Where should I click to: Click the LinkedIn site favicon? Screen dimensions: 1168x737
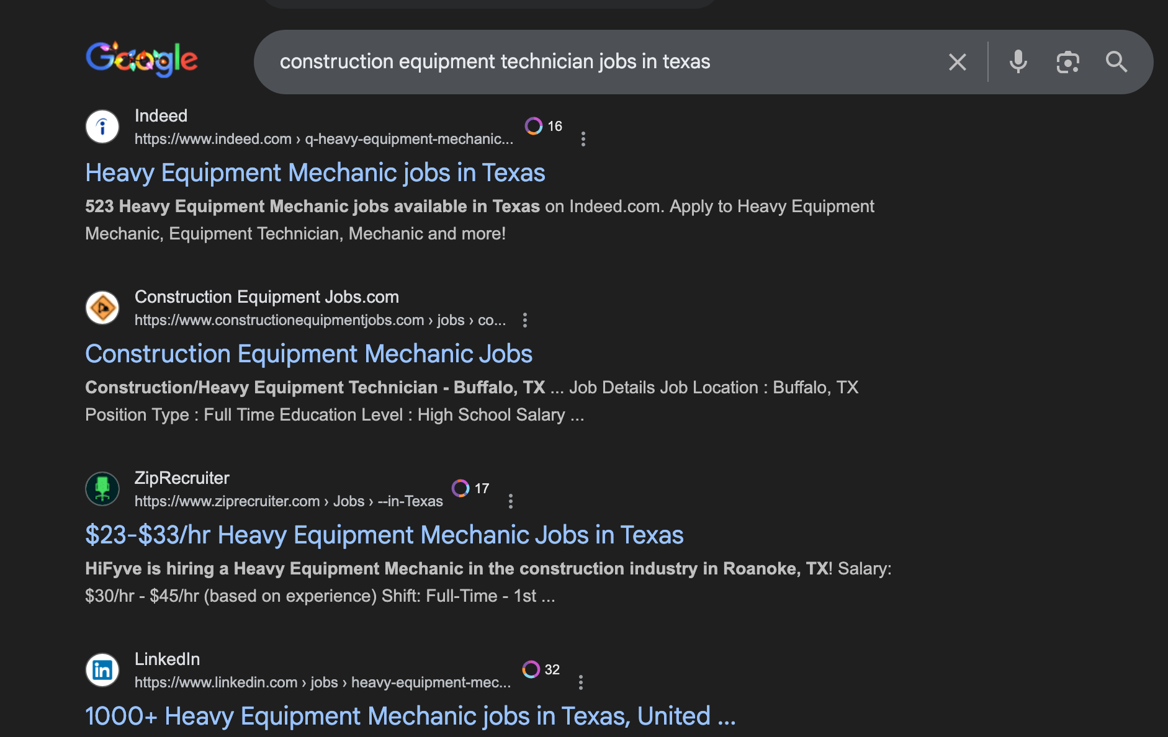[102, 671]
